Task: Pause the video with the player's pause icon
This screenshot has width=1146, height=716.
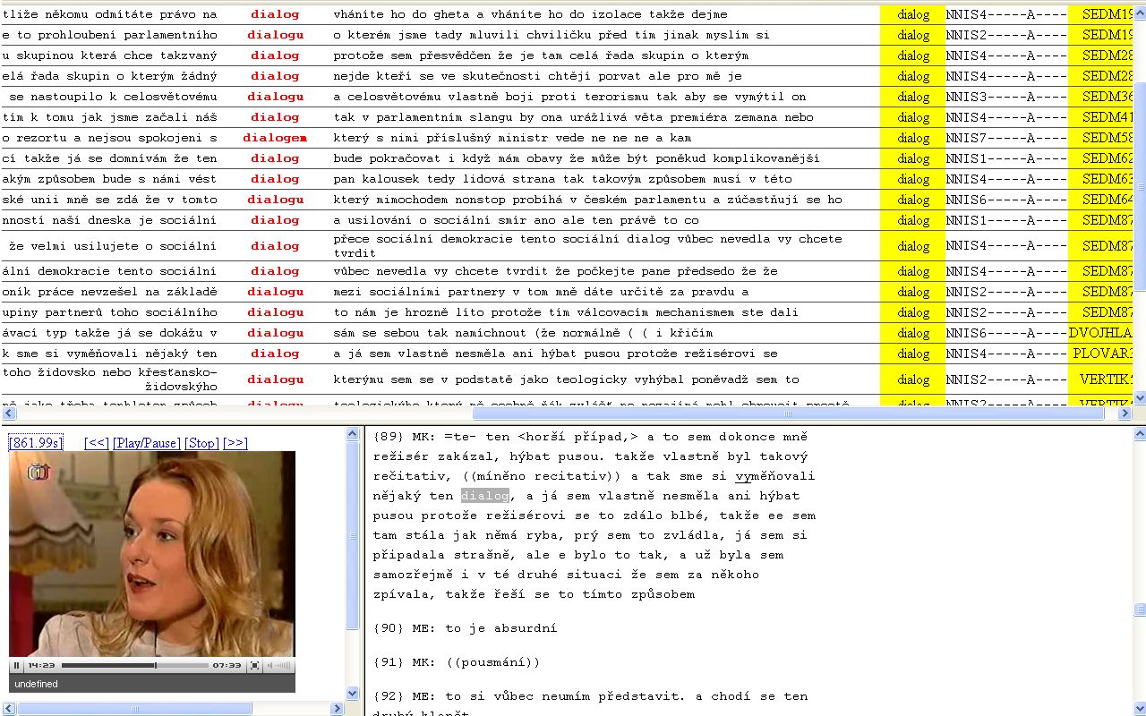Action: 16,666
